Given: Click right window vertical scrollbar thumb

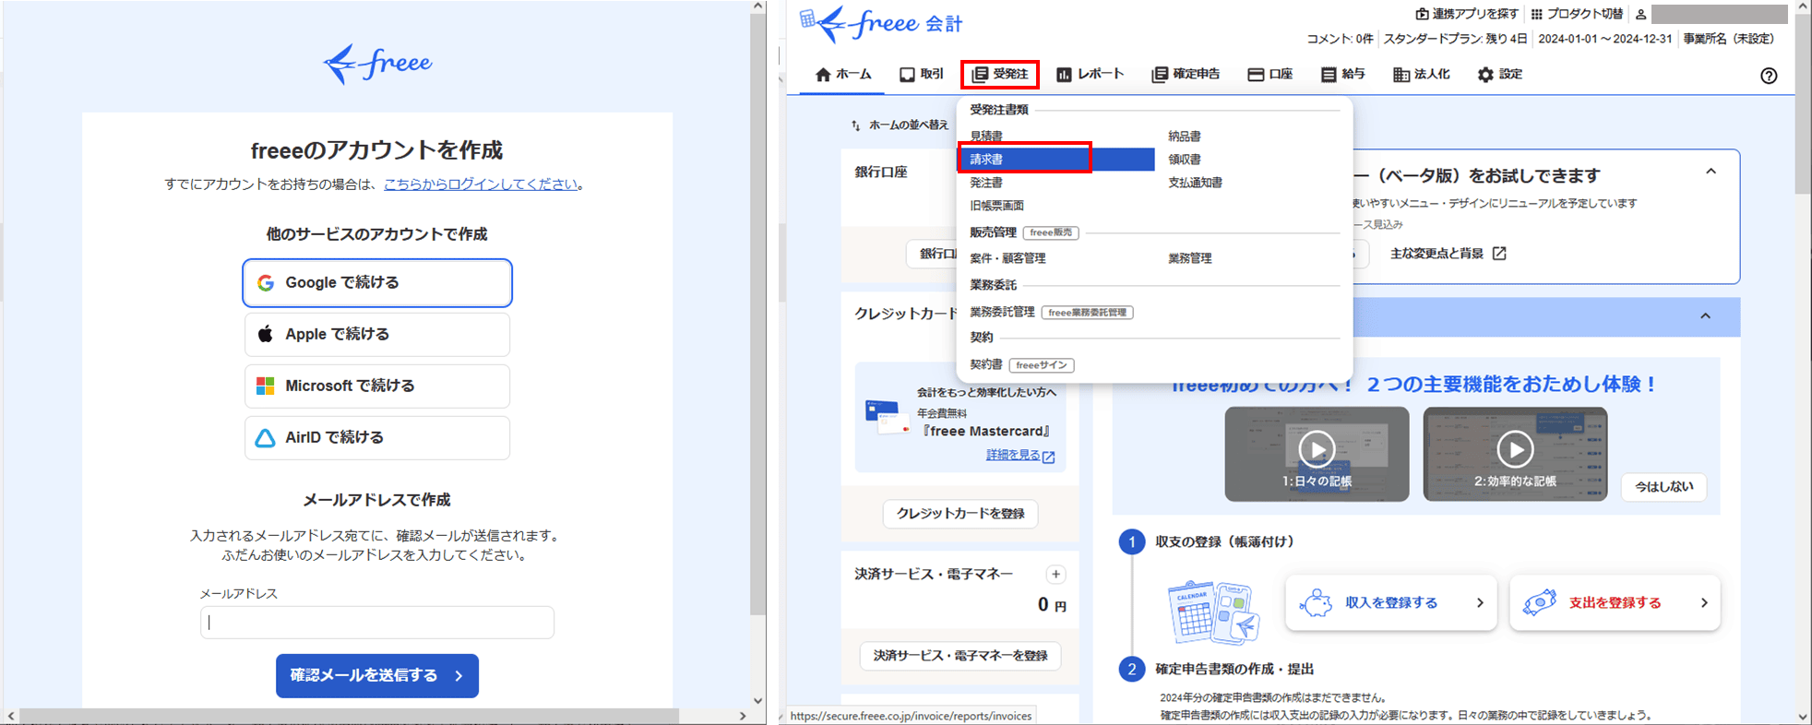Looking at the screenshot, I should (x=1803, y=103).
